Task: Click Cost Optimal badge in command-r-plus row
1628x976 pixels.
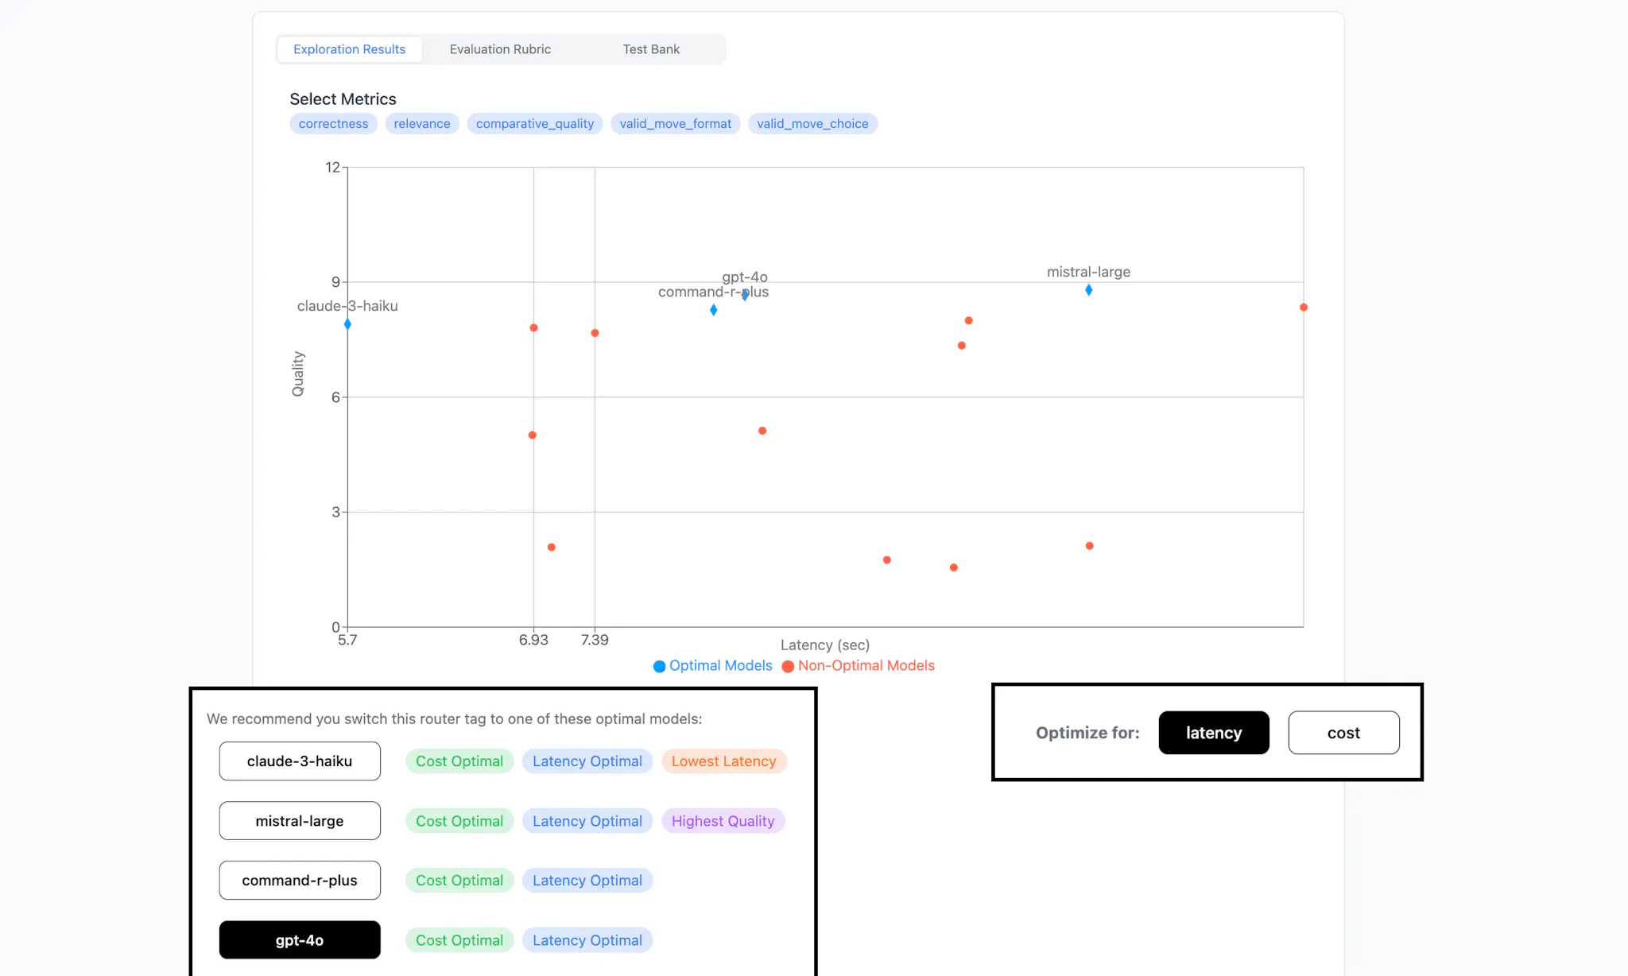Action: click(459, 881)
